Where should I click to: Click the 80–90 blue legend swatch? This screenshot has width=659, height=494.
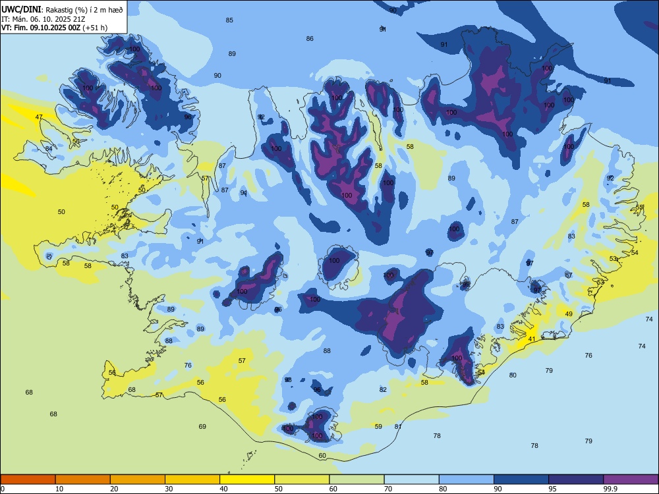467,480
